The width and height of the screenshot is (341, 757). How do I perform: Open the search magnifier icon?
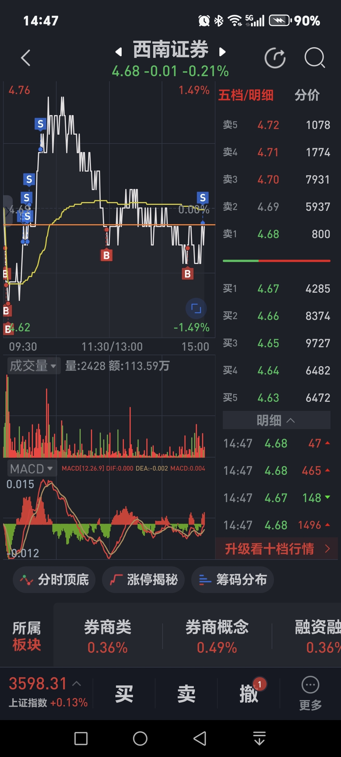[315, 58]
